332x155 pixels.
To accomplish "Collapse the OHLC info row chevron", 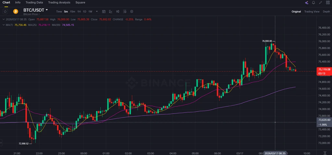I will (4, 19).
